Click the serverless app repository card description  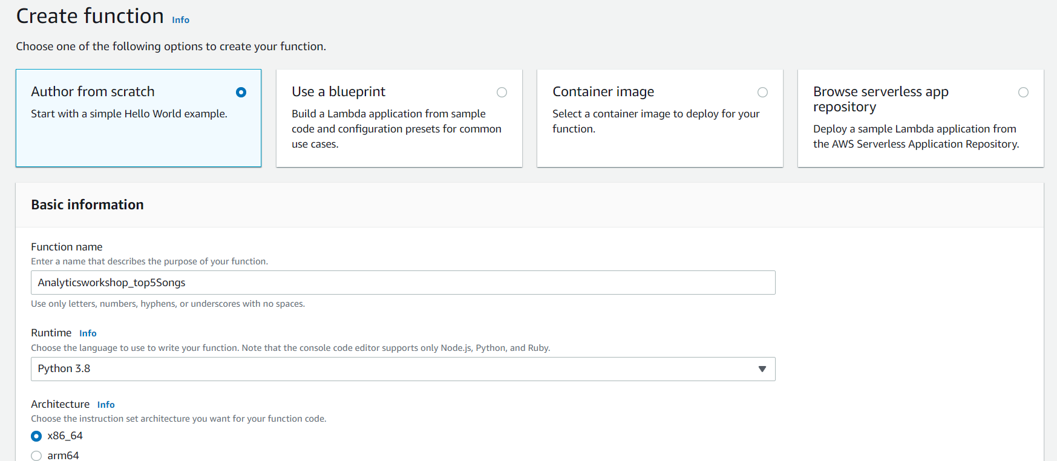[915, 137]
